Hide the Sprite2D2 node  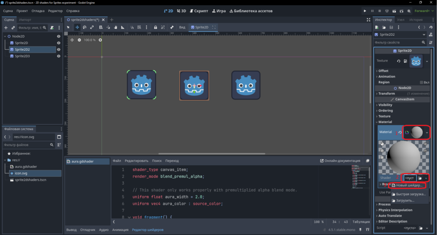click(x=58, y=49)
